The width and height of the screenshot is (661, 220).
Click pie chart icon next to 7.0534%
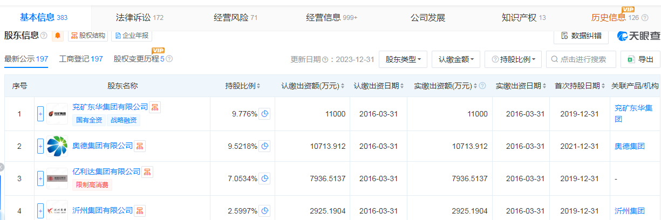coord(264,178)
